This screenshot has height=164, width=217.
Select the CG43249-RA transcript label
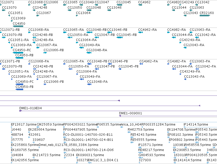click(x=190, y=40)
